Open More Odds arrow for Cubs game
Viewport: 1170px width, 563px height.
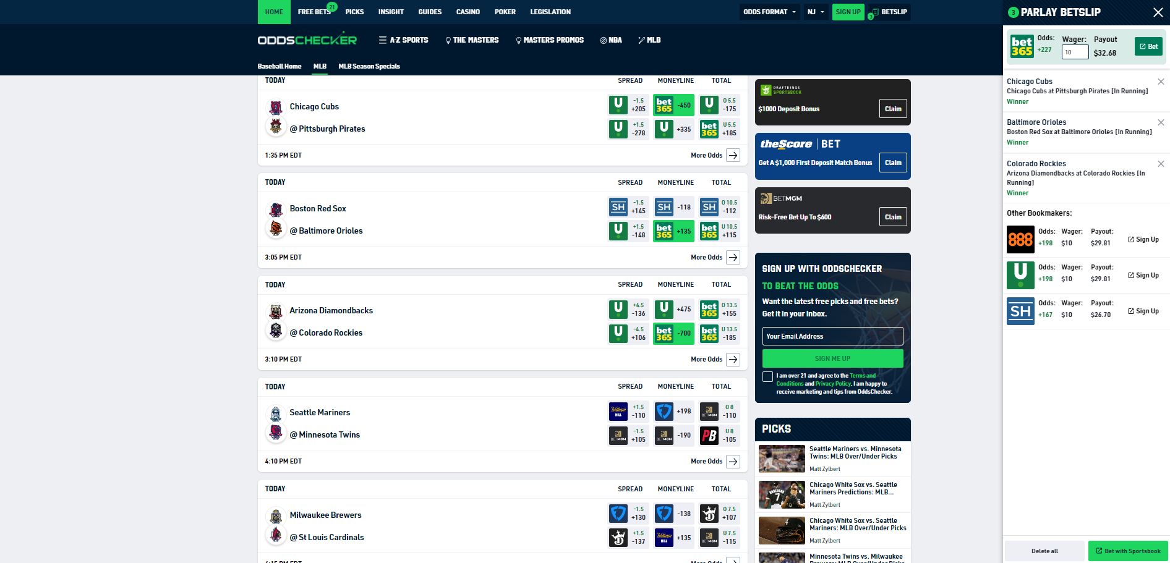(733, 155)
